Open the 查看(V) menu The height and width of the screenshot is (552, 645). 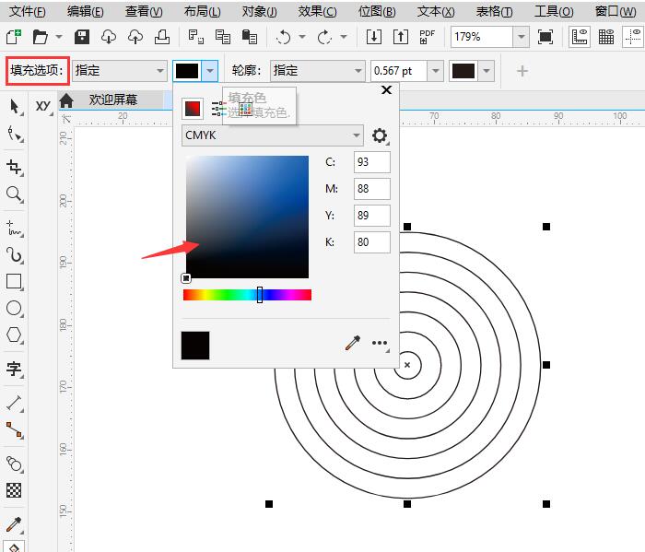click(x=144, y=11)
